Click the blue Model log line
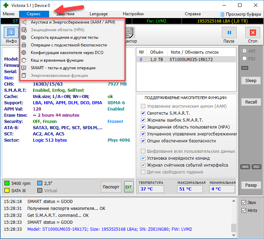Screen dimensions: 264x239 [110, 229]
